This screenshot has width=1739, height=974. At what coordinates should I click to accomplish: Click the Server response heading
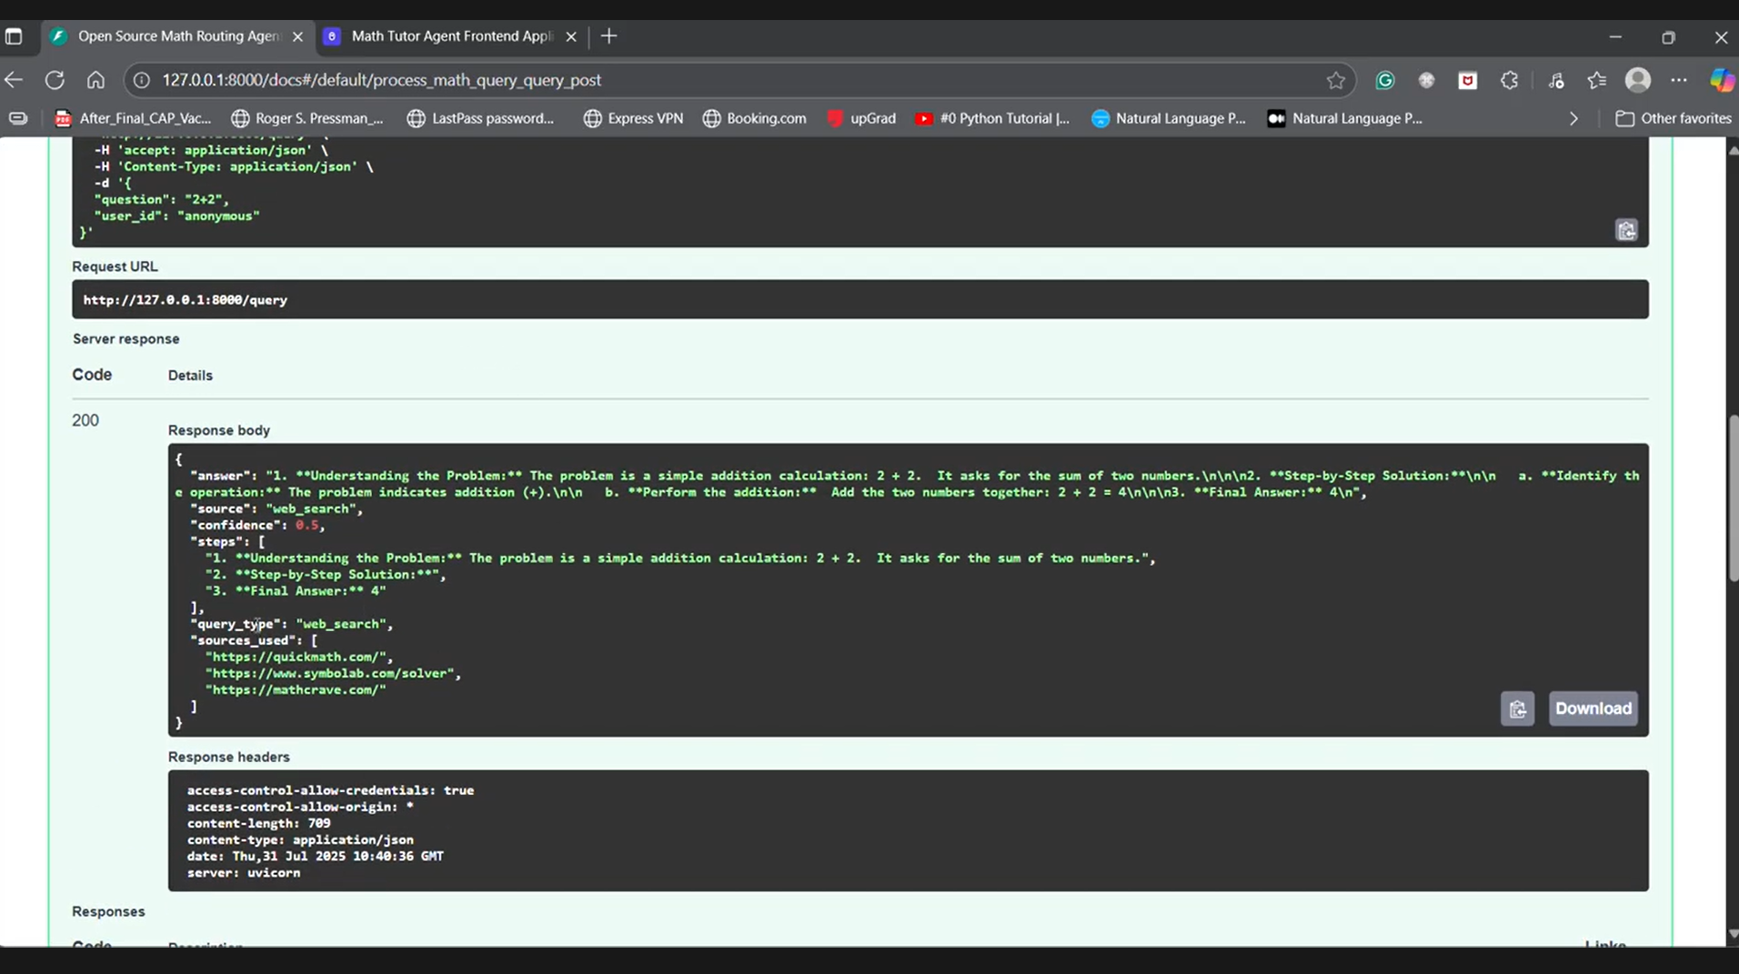126,339
